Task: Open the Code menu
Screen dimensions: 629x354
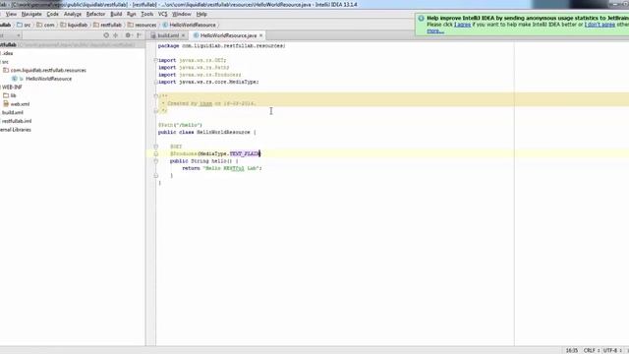Action: (52, 14)
